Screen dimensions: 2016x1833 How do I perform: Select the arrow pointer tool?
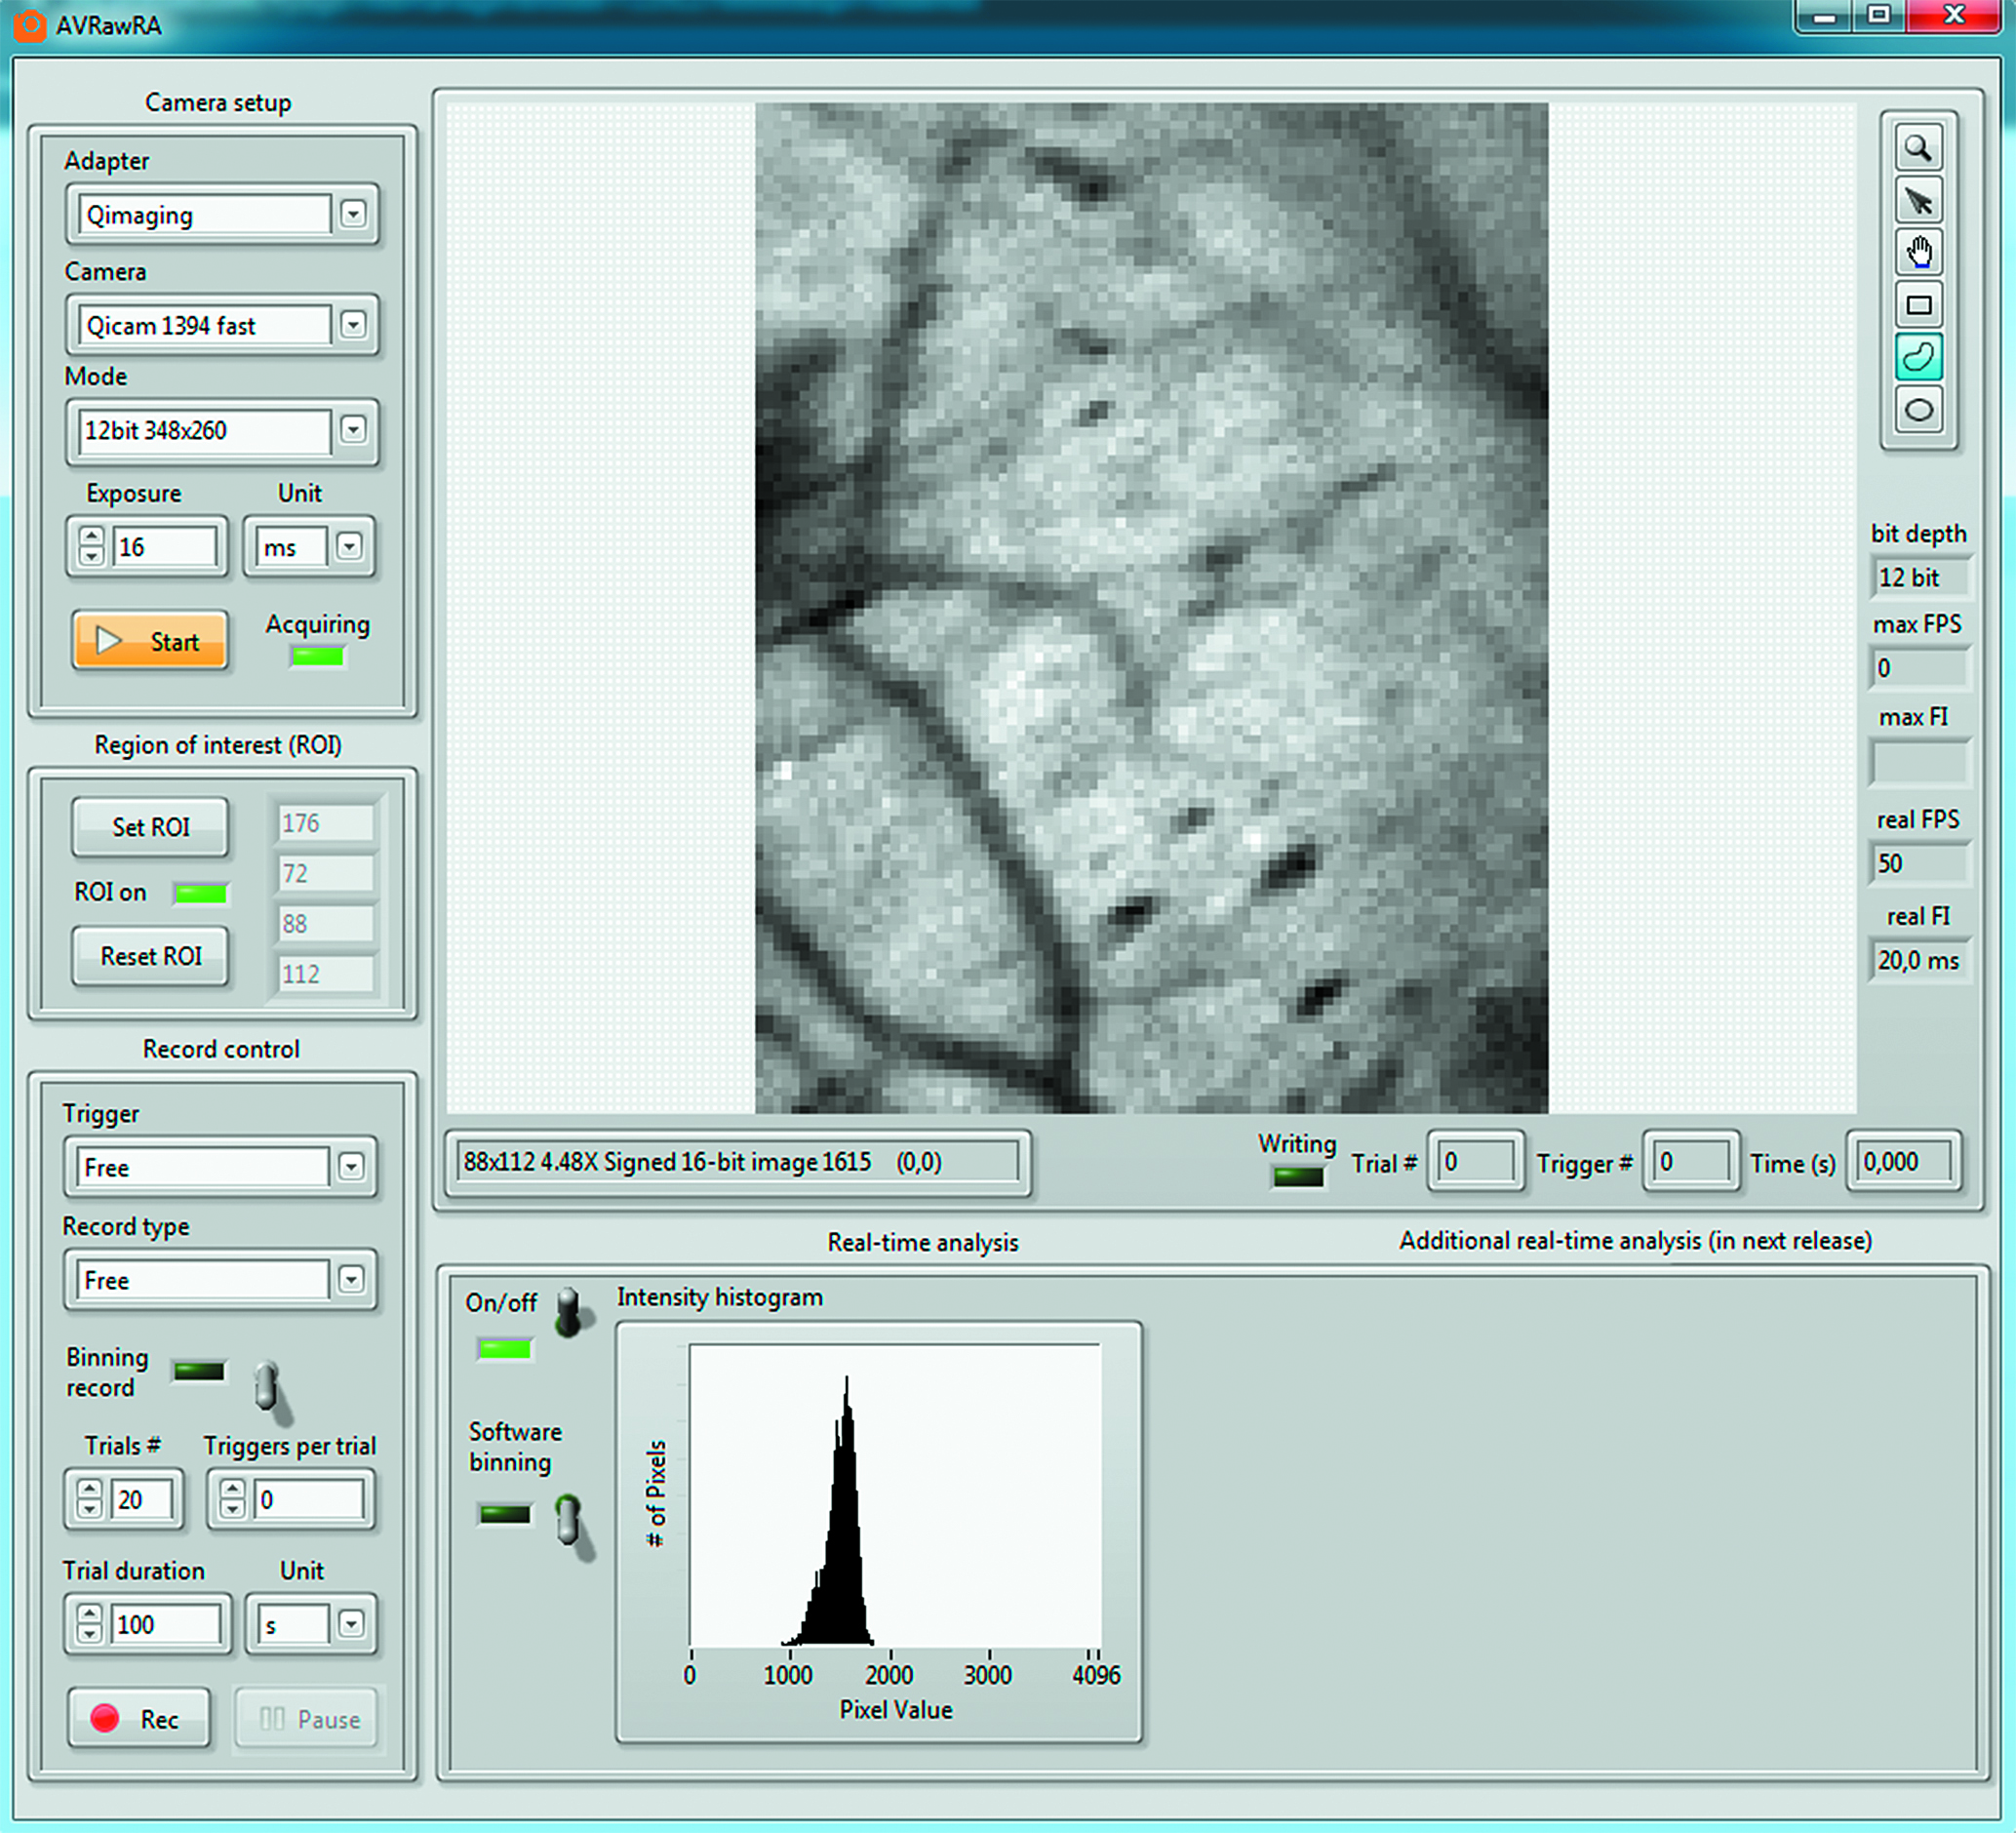(1918, 201)
